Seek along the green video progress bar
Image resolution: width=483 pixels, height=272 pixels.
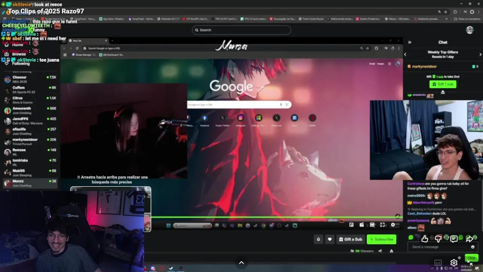(277, 217)
